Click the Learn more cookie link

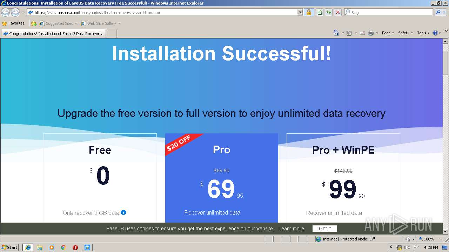tap(291, 229)
